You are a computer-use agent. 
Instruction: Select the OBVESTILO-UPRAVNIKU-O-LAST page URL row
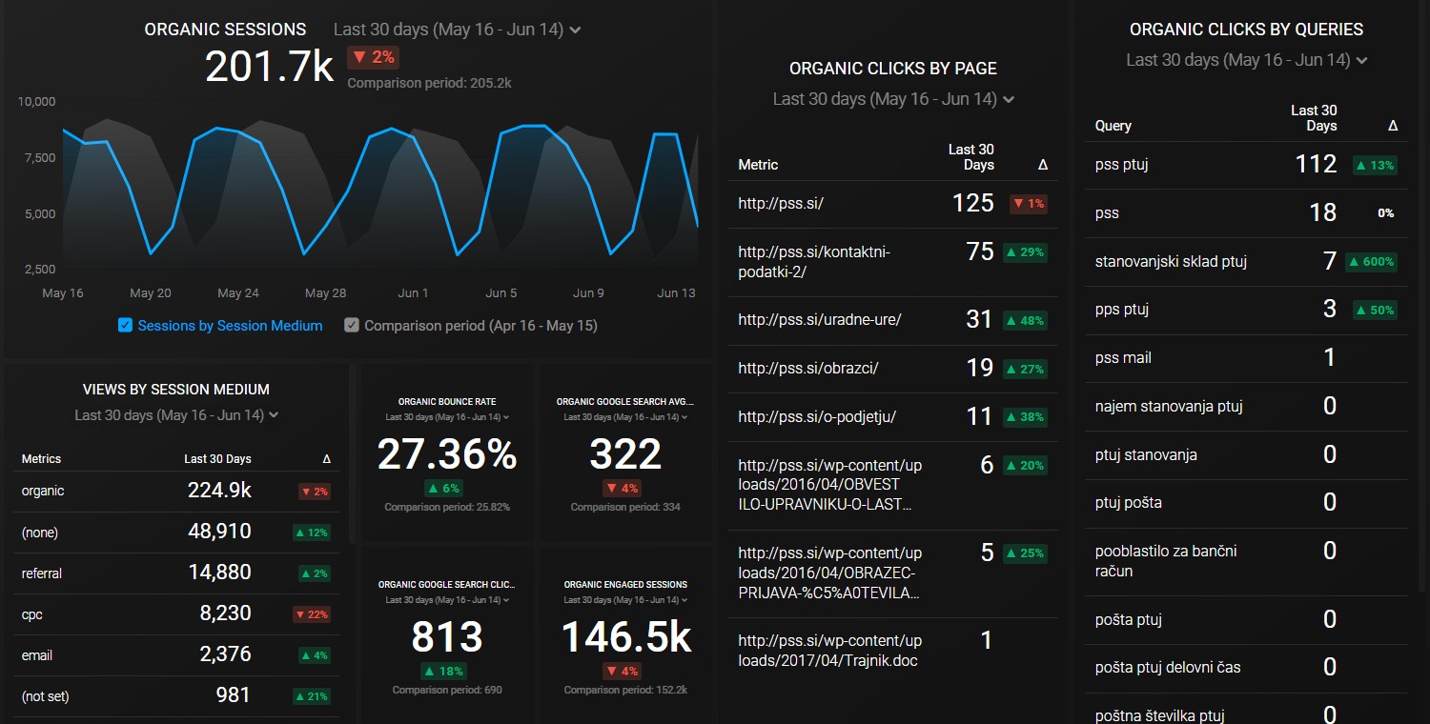tap(893, 485)
